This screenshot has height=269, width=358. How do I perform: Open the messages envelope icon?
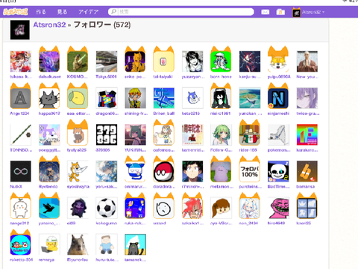[x=266, y=12]
